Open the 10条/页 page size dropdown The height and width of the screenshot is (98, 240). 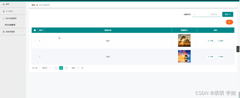tap(46, 68)
